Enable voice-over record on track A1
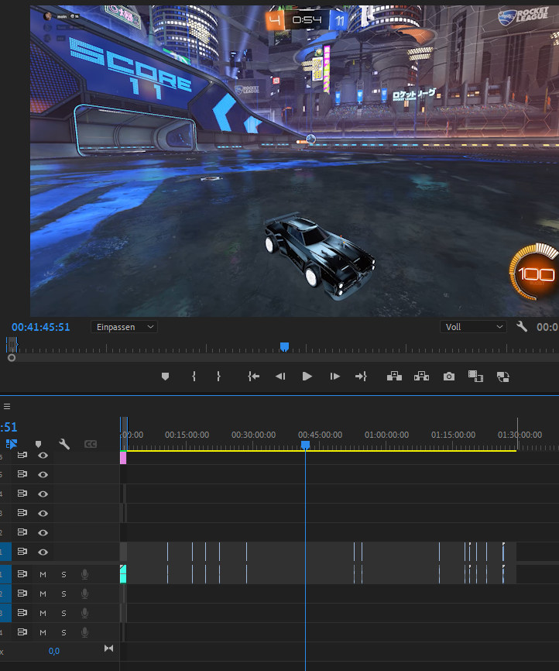 pos(84,574)
